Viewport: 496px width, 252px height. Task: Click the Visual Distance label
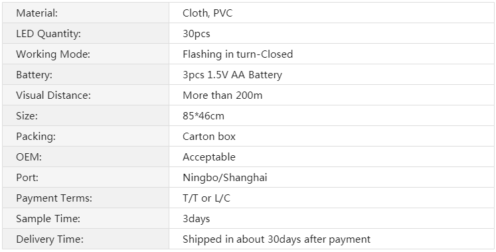click(54, 95)
